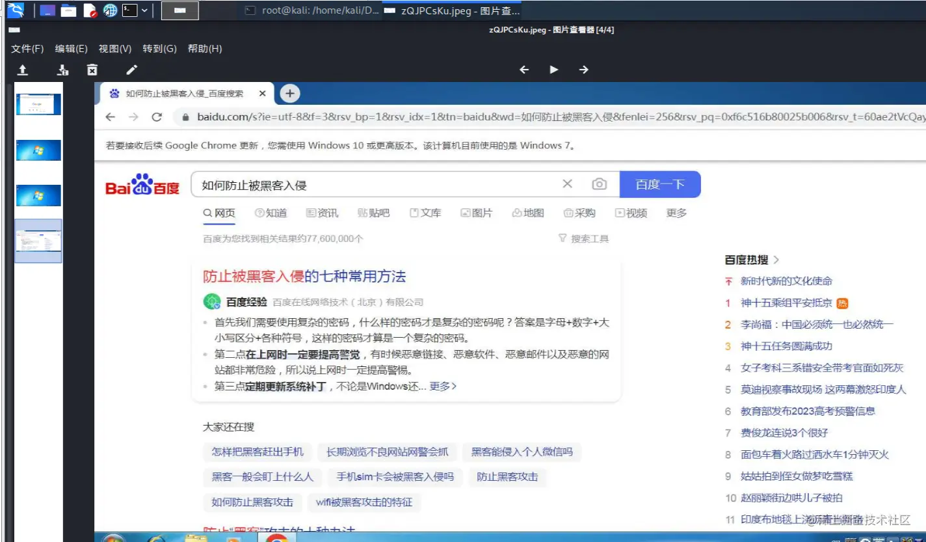Switch to the 贴吧 tab
The width and height of the screenshot is (926, 542).
coord(374,213)
